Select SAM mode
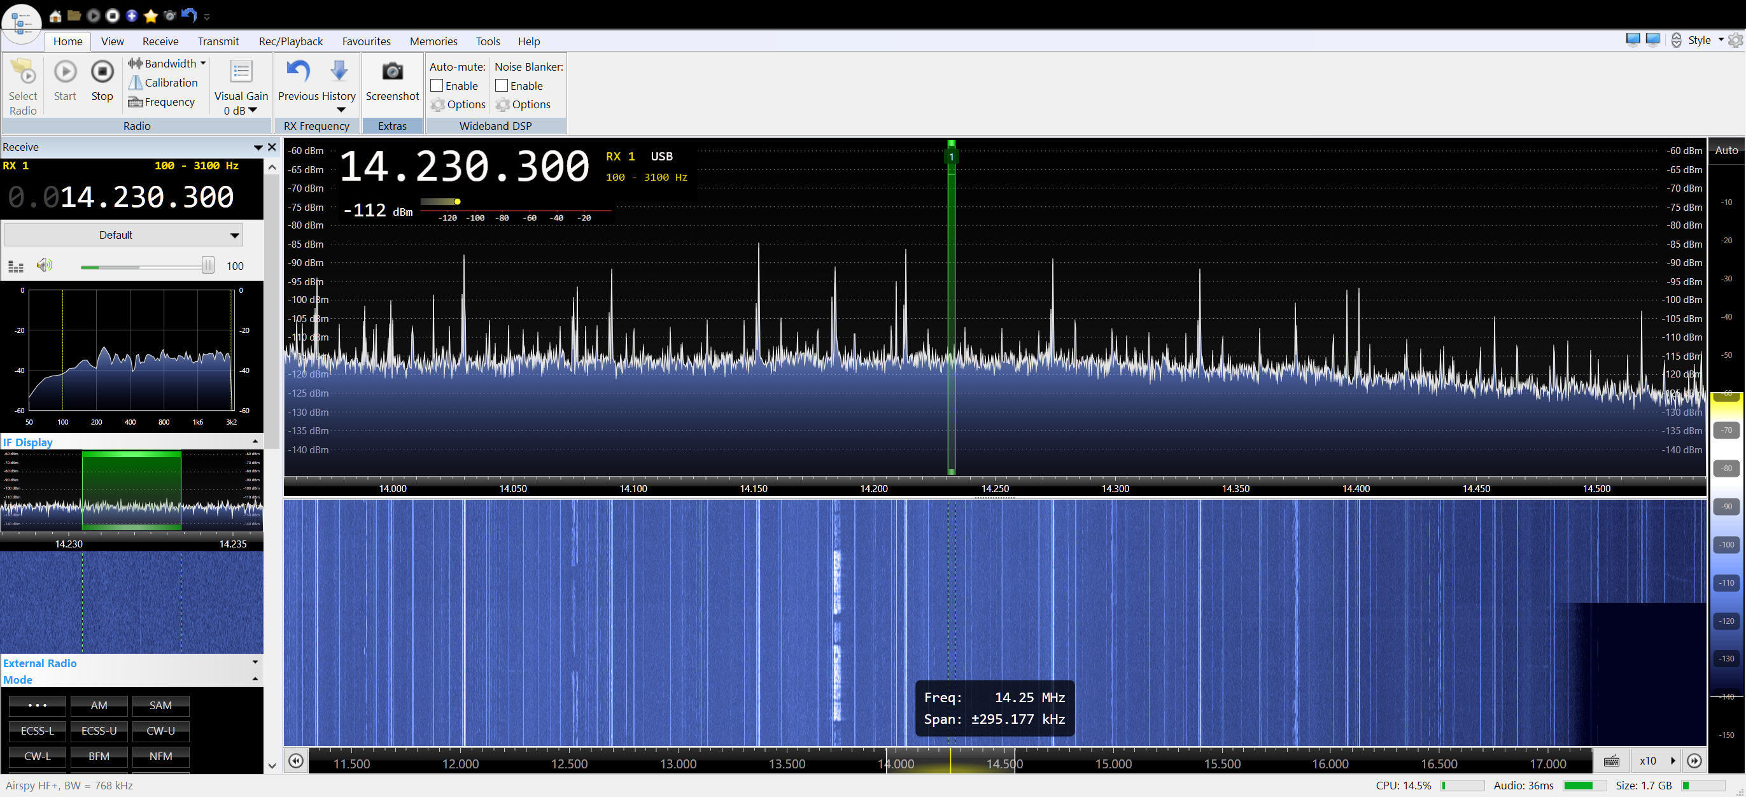This screenshot has height=797, width=1746. pos(160,705)
